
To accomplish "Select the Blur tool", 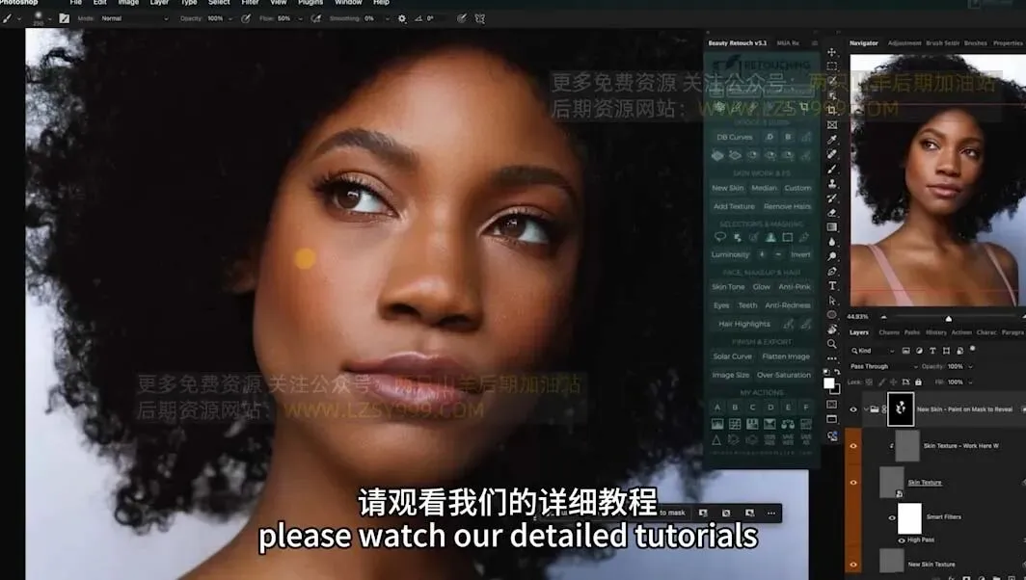I will pos(831,241).
